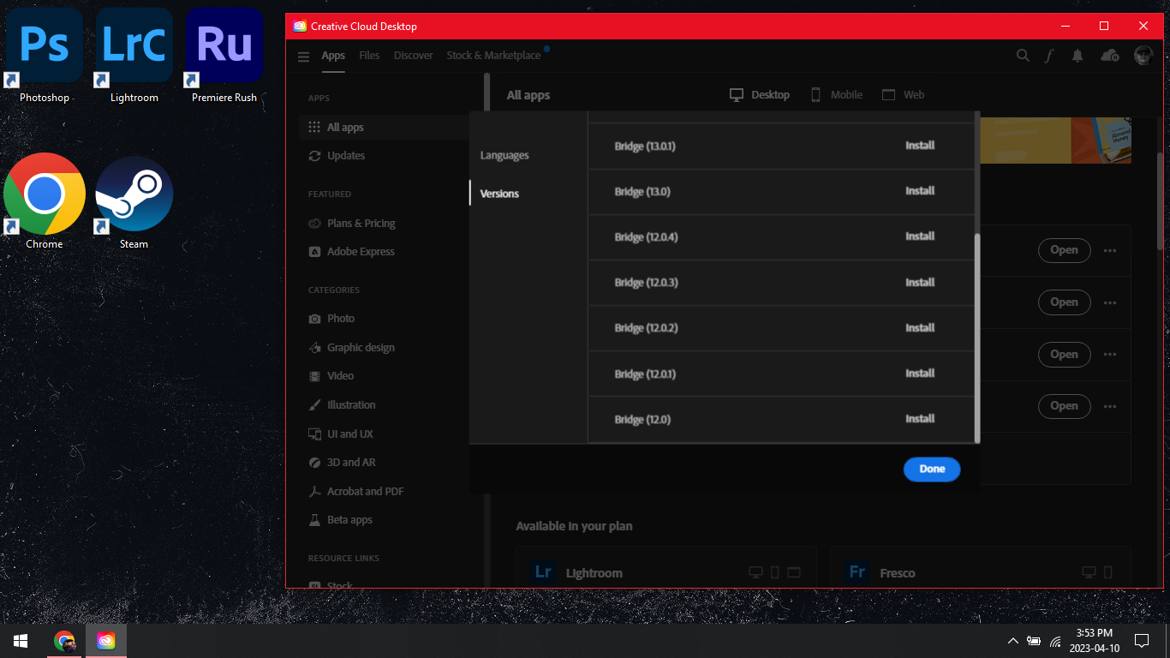
Task: Open the notifications bell
Action: coord(1077,56)
